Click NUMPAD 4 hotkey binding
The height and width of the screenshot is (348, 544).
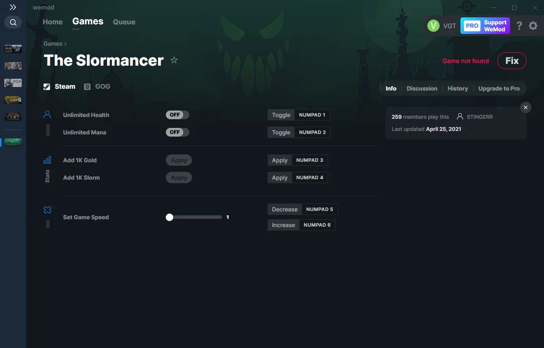click(x=310, y=177)
